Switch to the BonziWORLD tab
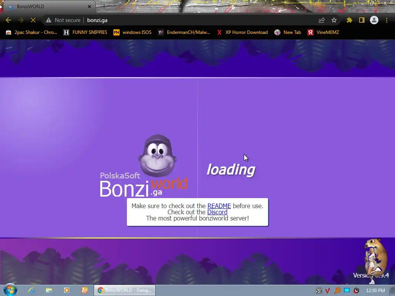This screenshot has height=296, width=395. [48, 7]
